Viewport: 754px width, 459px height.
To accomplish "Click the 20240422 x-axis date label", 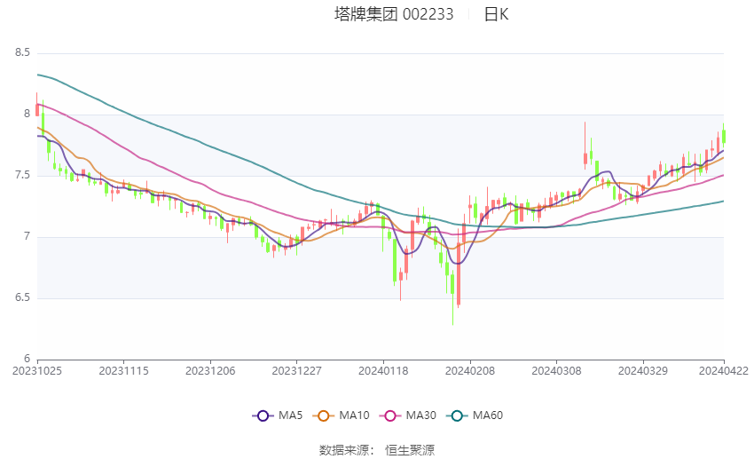I will tap(724, 371).
